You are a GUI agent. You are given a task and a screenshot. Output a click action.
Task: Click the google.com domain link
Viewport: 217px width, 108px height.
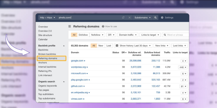pyautogui.click(x=77, y=61)
